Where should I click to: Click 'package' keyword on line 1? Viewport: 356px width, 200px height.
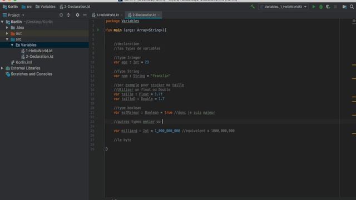[112, 21]
